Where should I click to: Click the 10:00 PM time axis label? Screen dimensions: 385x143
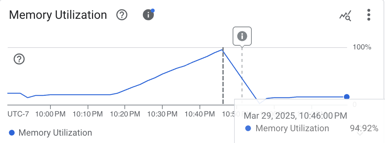coord(50,114)
